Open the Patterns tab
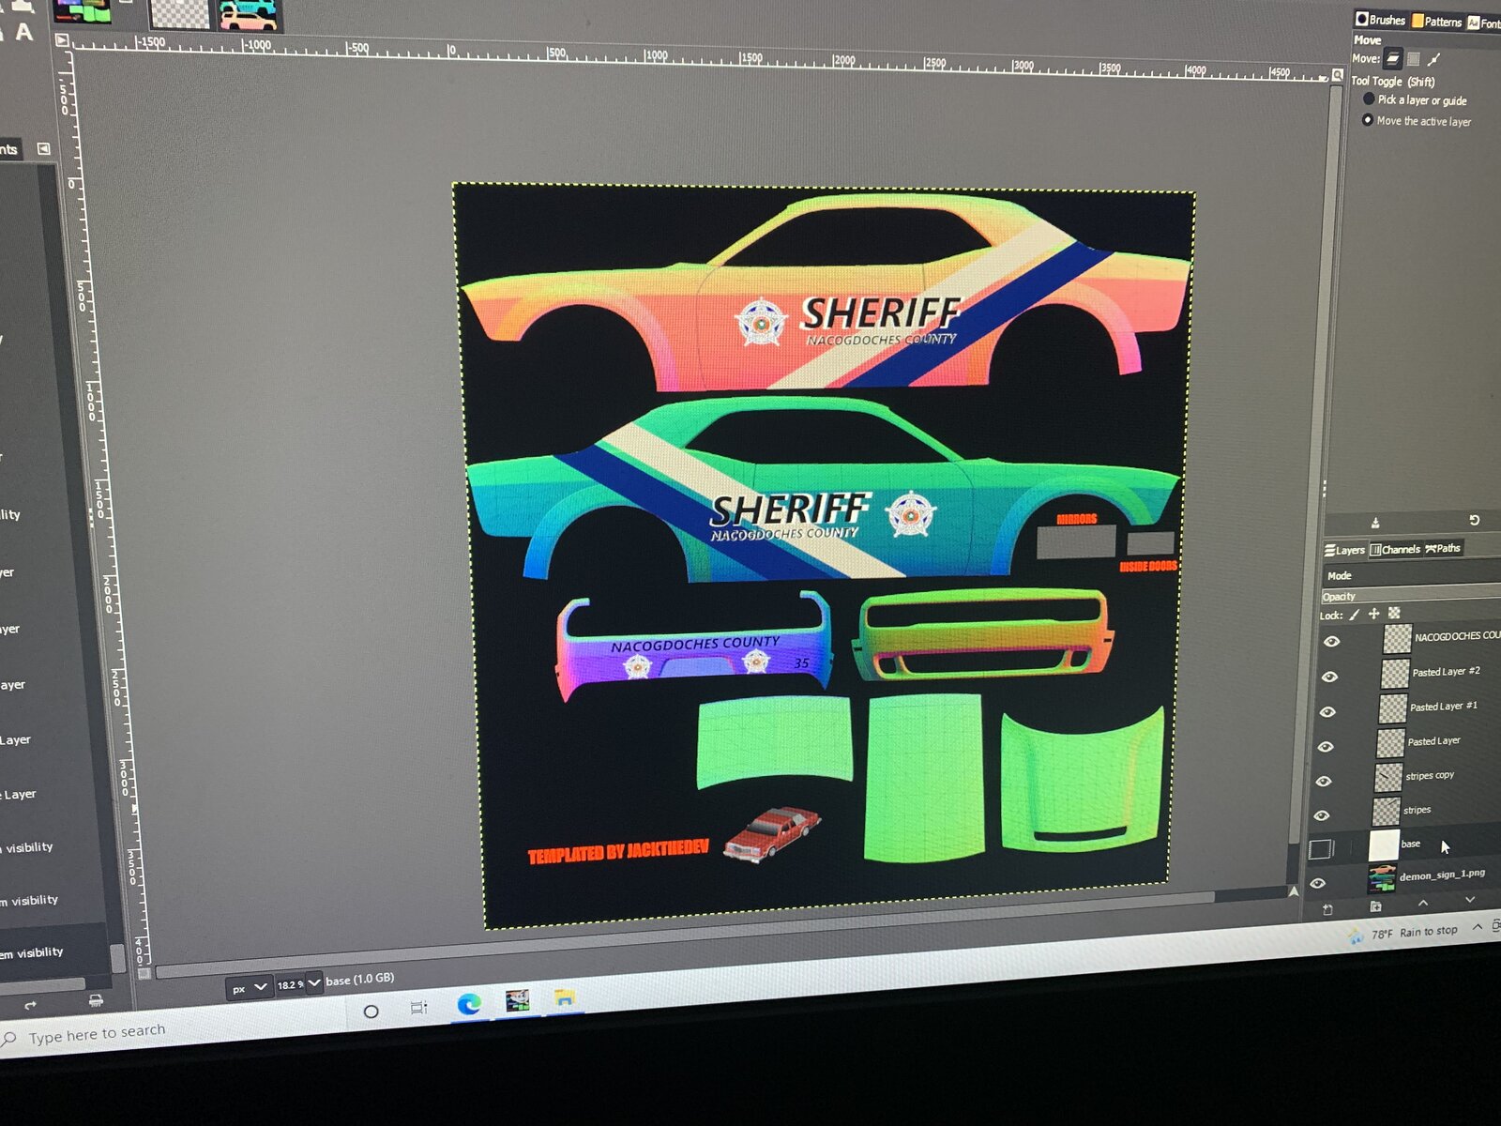 tap(1436, 22)
